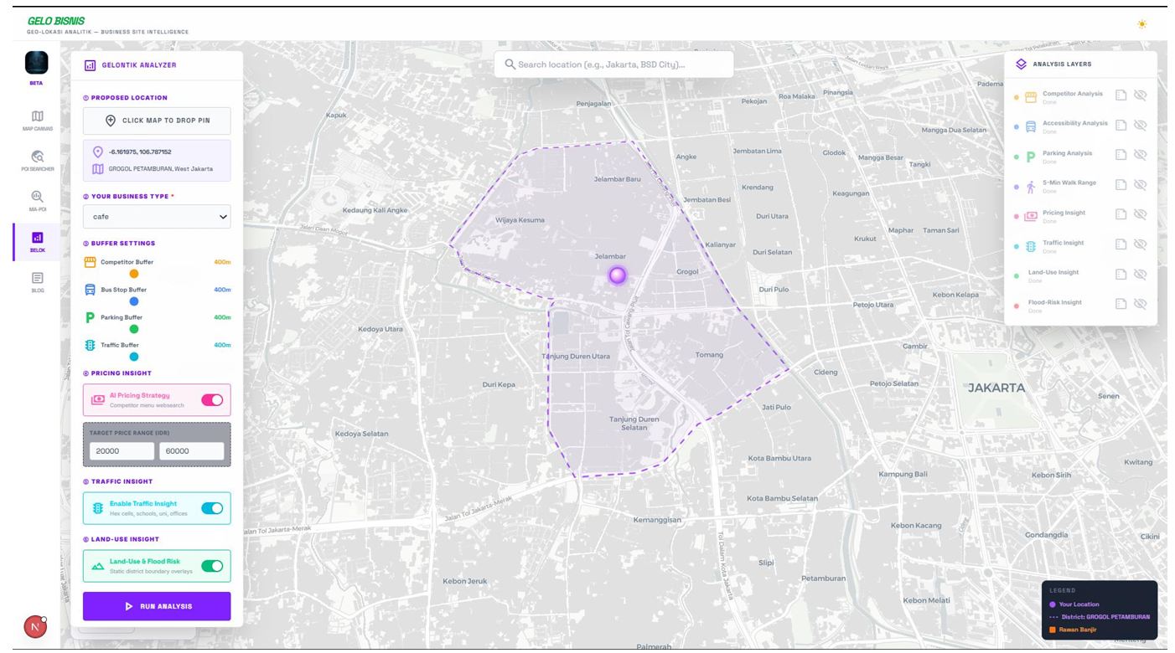Toggle visibility of Pricing Insight layer
Viewport: 1175px width, 653px height.
click(x=1140, y=214)
